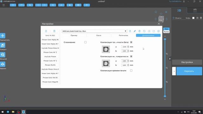Open the Windows Start menu
This screenshot has width=203, height=114.
3,112
